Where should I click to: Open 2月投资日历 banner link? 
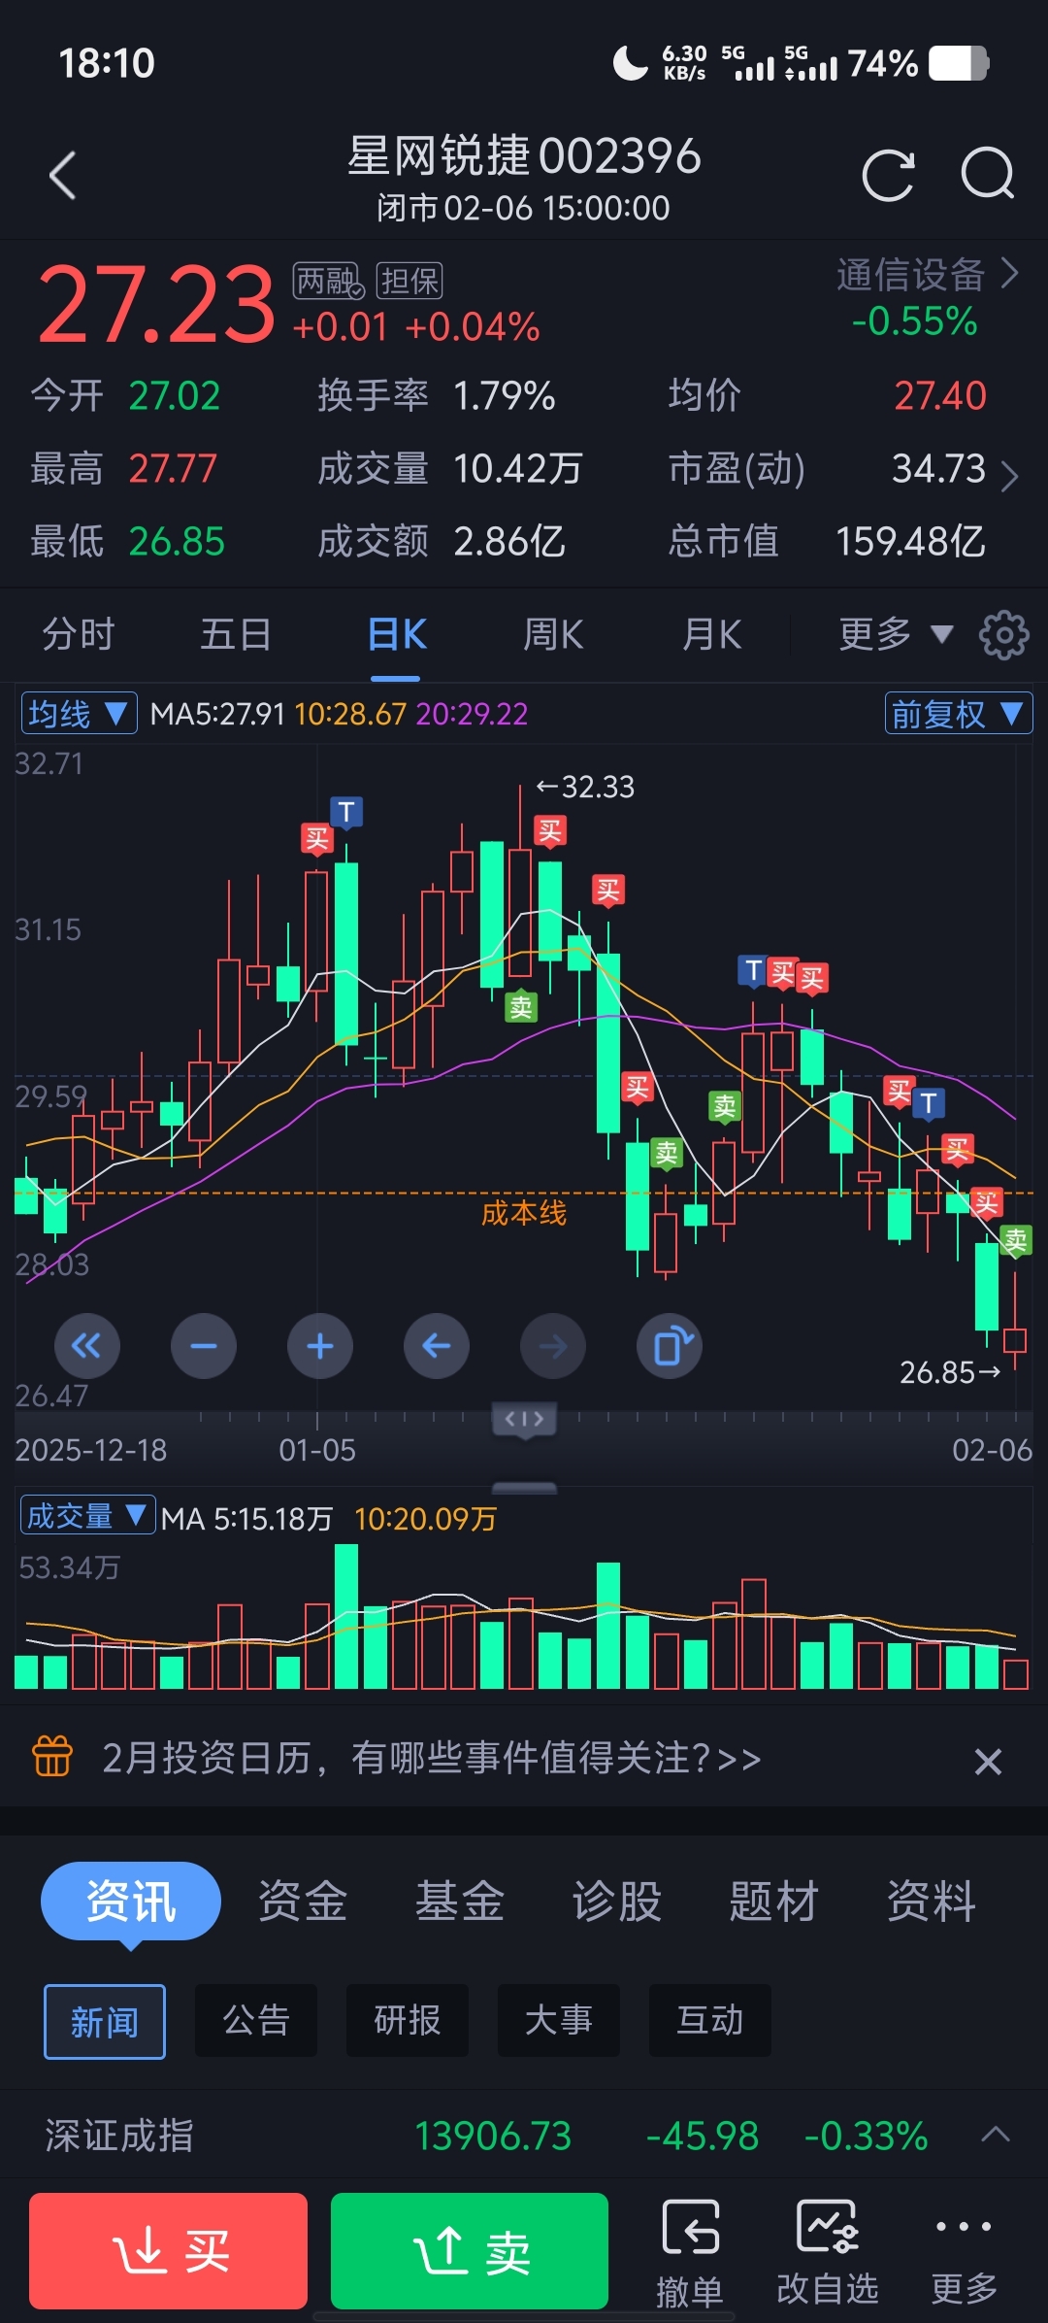click(432, 1758)
